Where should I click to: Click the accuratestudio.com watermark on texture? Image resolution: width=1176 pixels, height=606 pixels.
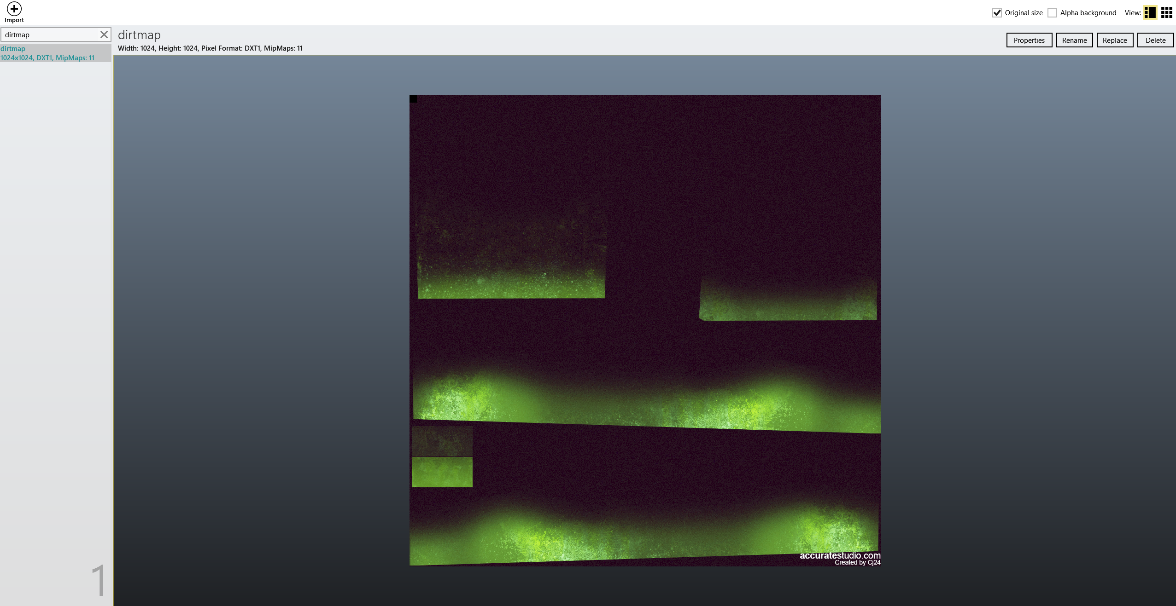840,556
